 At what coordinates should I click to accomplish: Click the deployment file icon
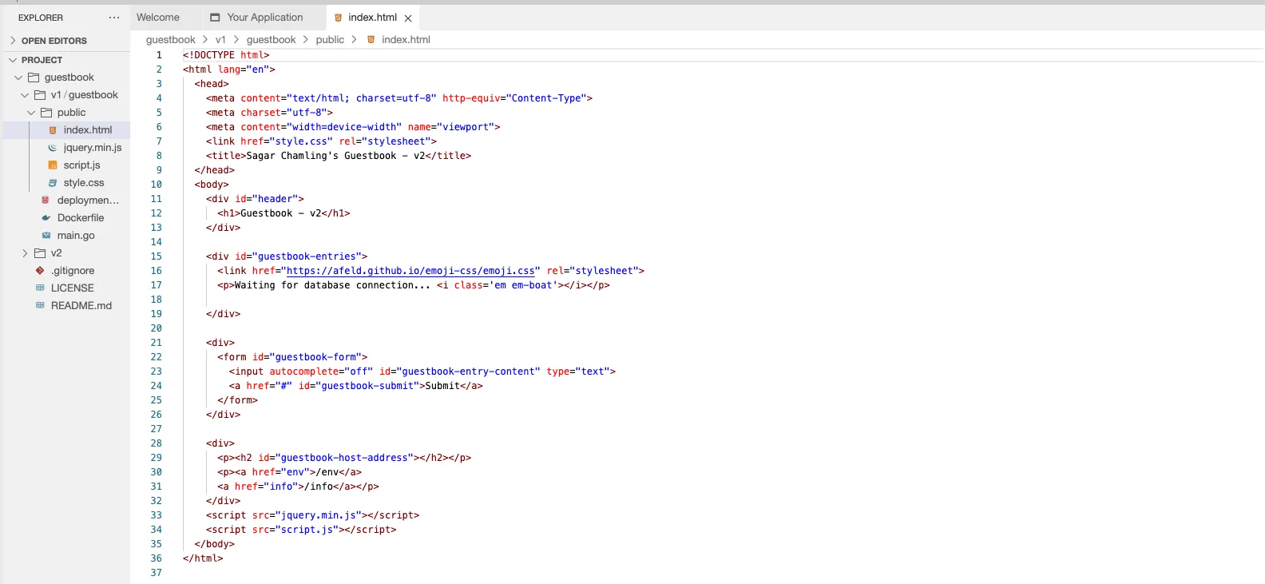pos(46,201)
